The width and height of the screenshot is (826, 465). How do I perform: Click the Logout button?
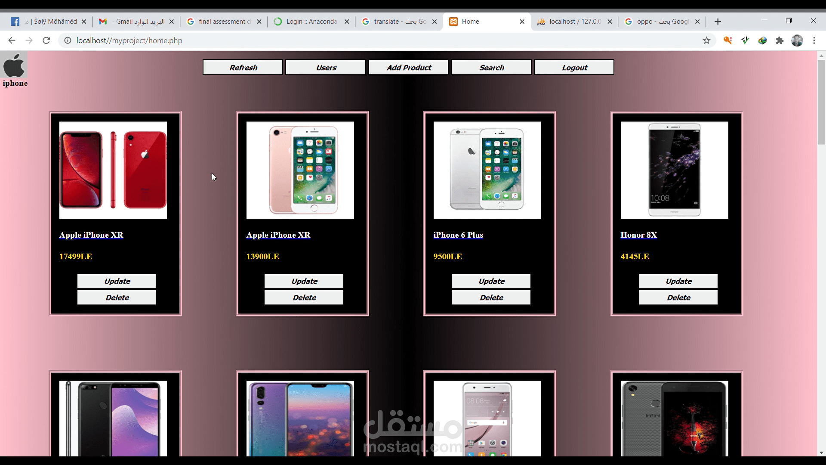point(574,68)
